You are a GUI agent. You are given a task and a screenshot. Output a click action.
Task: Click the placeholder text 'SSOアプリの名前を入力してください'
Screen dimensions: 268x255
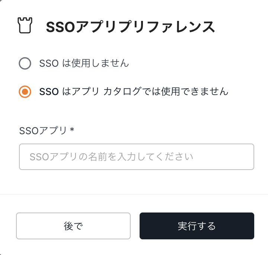point(111,157)
